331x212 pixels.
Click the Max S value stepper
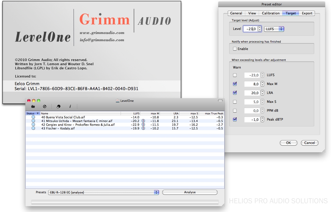tap(262, 102)
